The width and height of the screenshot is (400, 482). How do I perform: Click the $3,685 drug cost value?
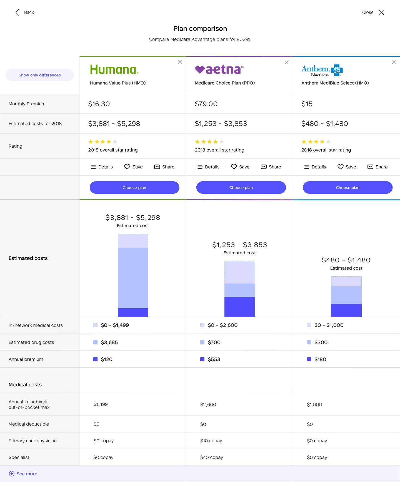tap(109, 342)
